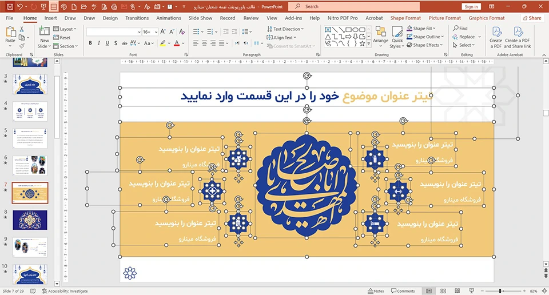Expand Shape Outline options
The image size is (549, 295).
tap(425, 37)
